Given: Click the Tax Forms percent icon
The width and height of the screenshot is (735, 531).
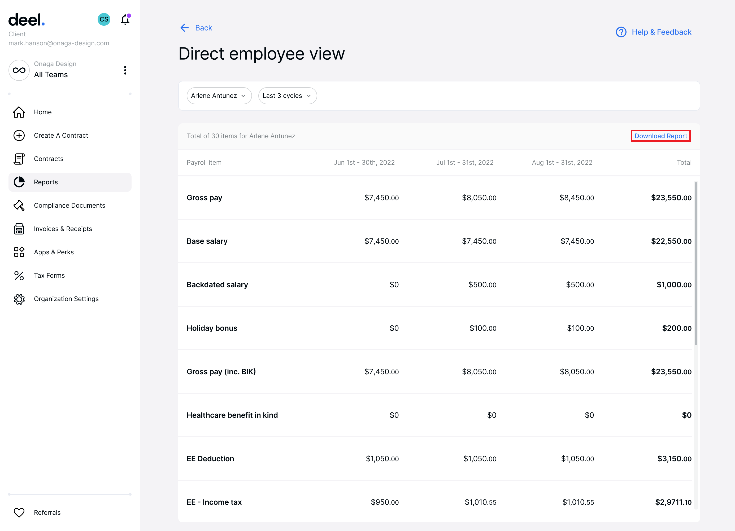Looking at the screenshot, I should 19,275.
